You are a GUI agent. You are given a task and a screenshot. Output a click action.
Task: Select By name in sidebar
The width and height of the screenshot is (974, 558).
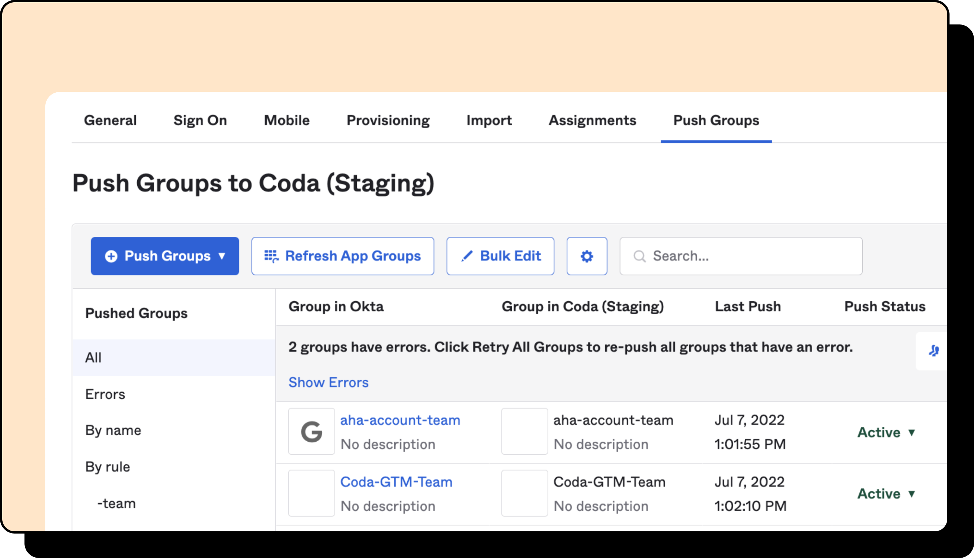(113, 431)
